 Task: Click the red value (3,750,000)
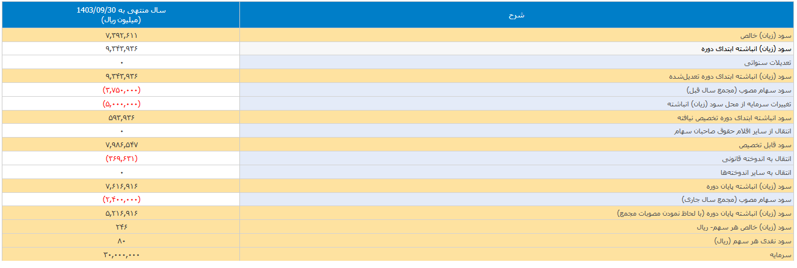(121, 90)
